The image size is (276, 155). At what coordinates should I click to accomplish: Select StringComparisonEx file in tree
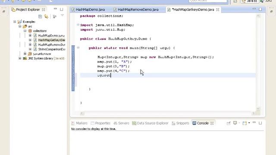(52, 49)
